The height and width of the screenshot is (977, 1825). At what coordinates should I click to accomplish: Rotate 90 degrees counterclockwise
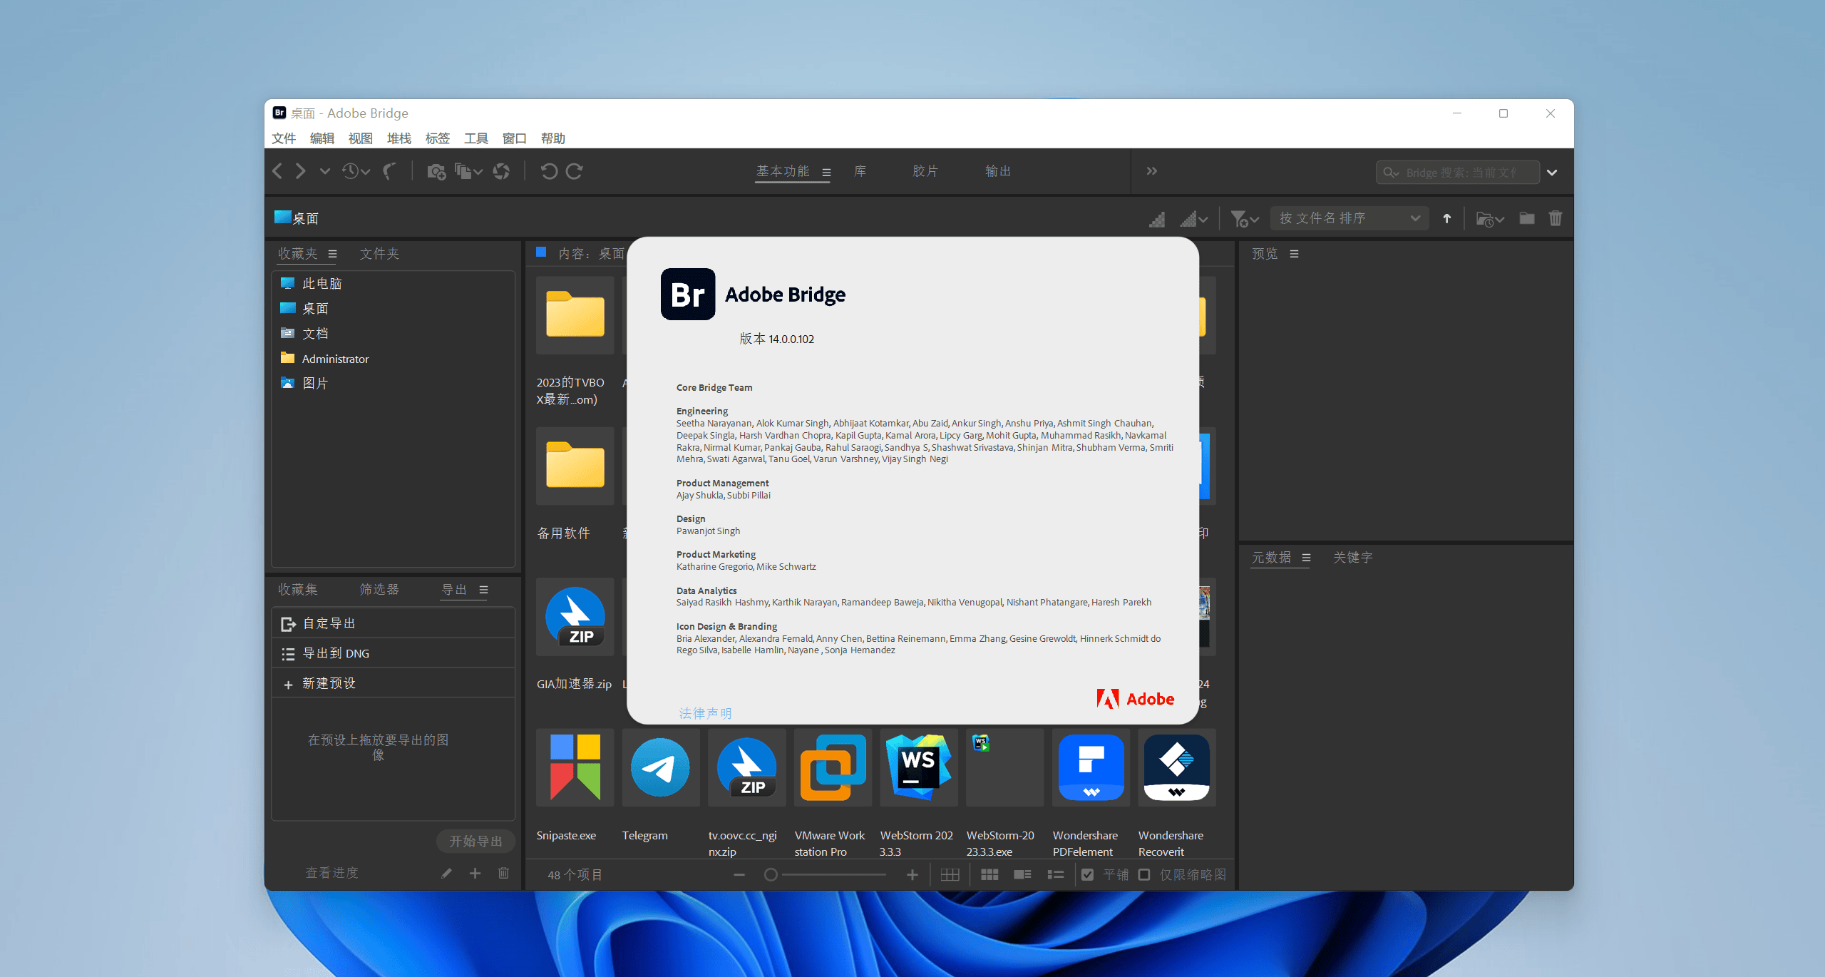click(548, 171)
